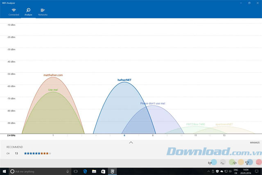The width and height of the screenshot is (262, 175).
Task: Click the volume speaker tray icon
Action: click(230, 171)
